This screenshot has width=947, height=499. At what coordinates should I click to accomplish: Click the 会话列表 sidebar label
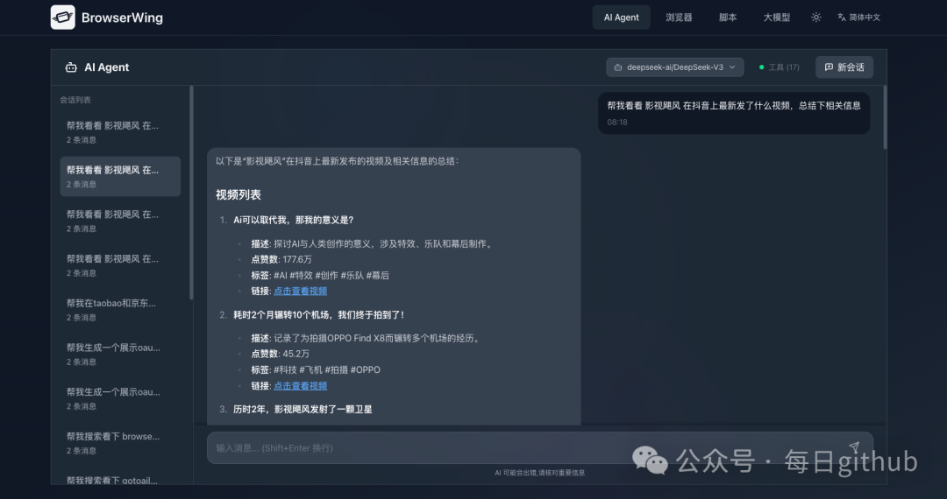[x=75, y=100]
